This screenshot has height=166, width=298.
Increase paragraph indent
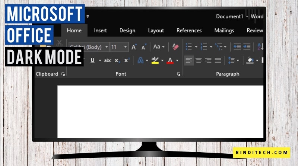pos(247,47)
